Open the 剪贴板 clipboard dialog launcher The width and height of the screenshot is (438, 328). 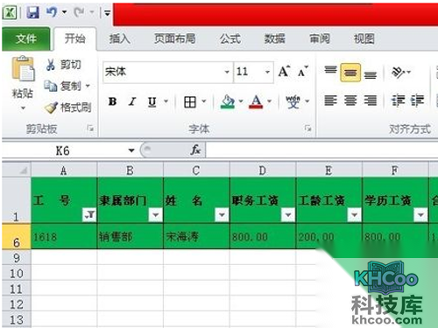point(91,128)
